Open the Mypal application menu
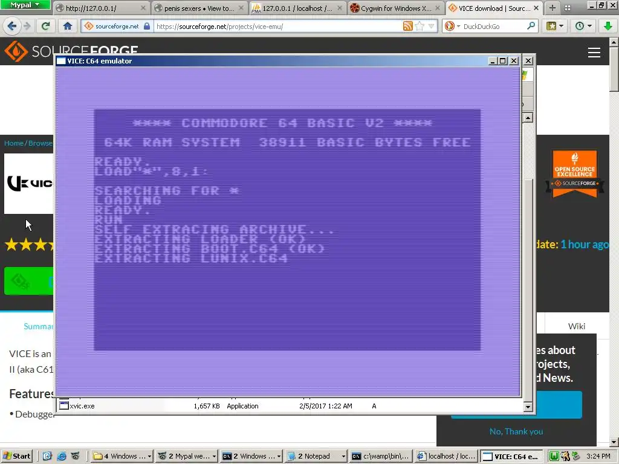Screen dimensions: 619x464 pos(25,5)
